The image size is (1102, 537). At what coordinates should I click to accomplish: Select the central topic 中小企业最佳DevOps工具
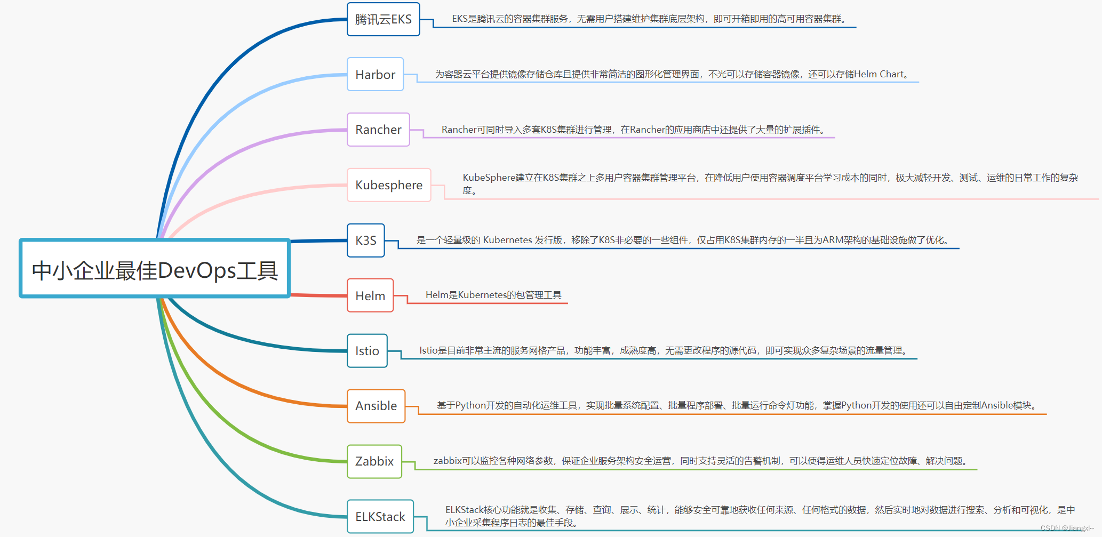coord(155,268)
